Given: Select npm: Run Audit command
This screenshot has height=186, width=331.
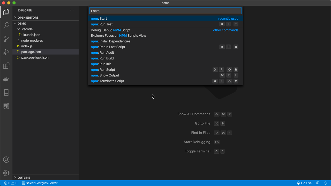Looking at the screenshot, I should tap(165, 53).
